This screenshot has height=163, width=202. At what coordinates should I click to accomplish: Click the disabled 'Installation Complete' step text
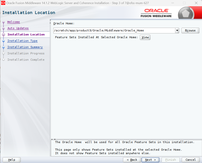click(x=26, y=60)
